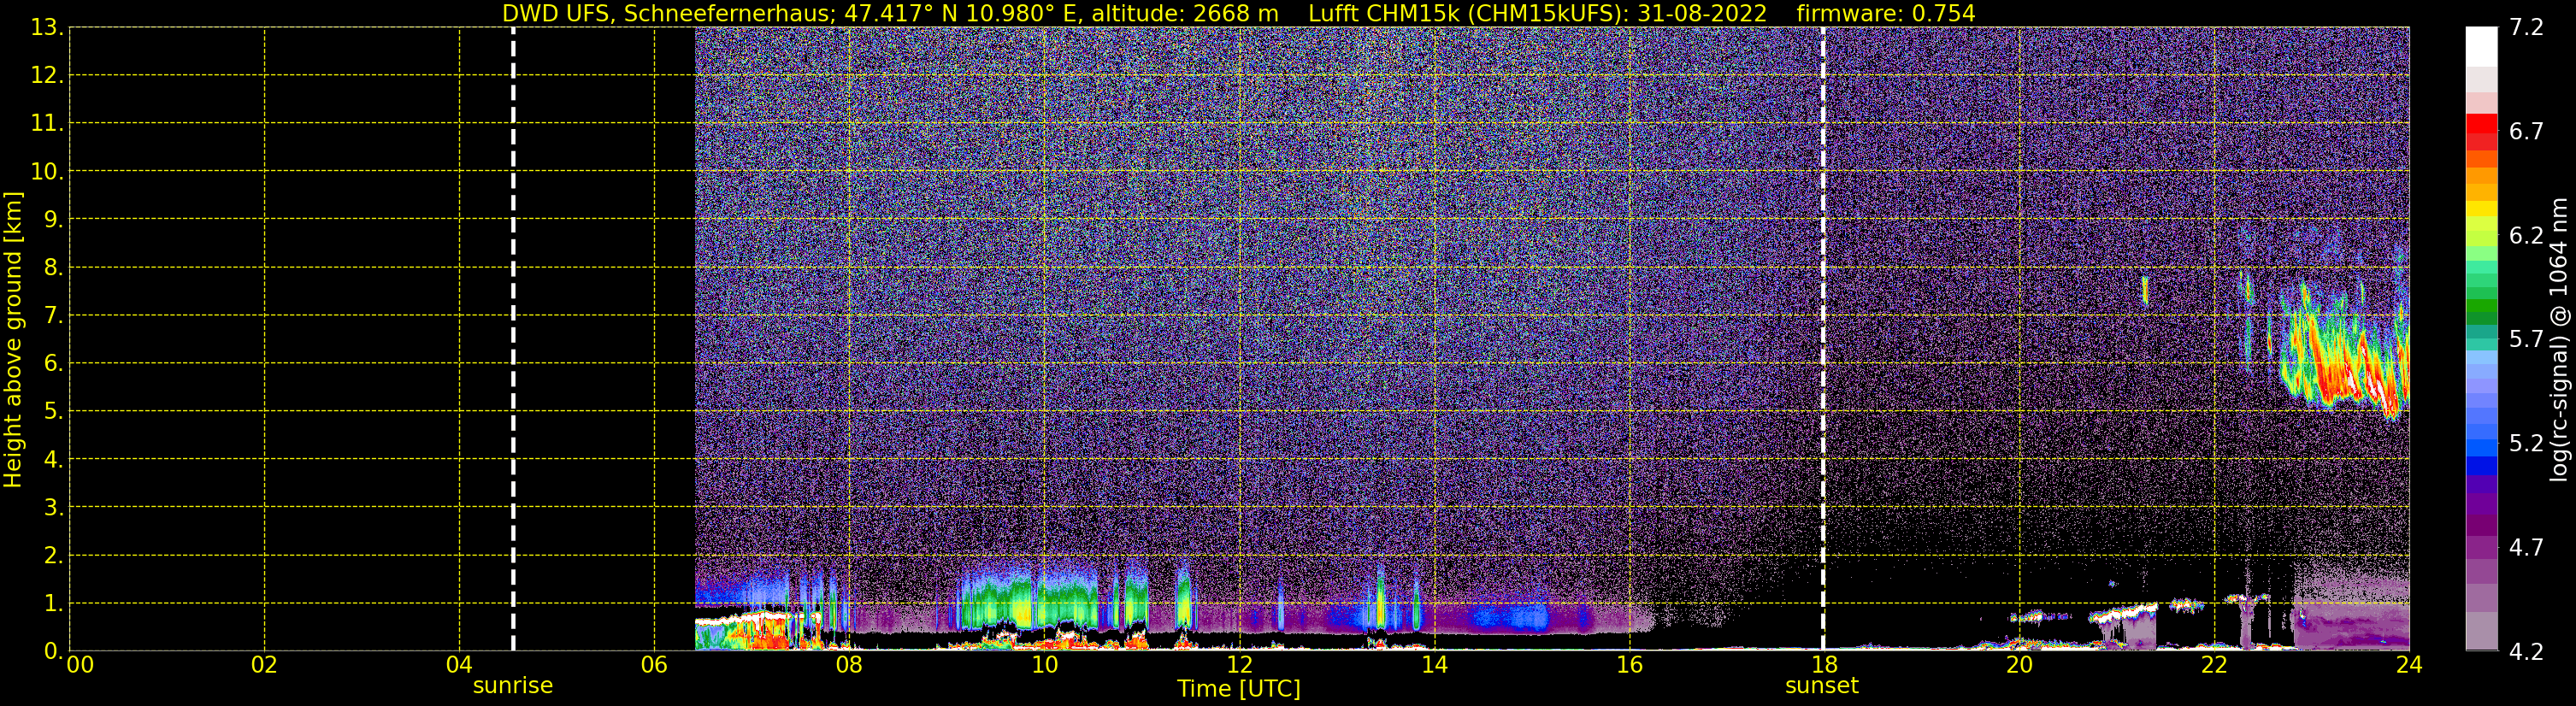
Task: Click the "firmware: 0.754" text
Action: click(1886, 14)
